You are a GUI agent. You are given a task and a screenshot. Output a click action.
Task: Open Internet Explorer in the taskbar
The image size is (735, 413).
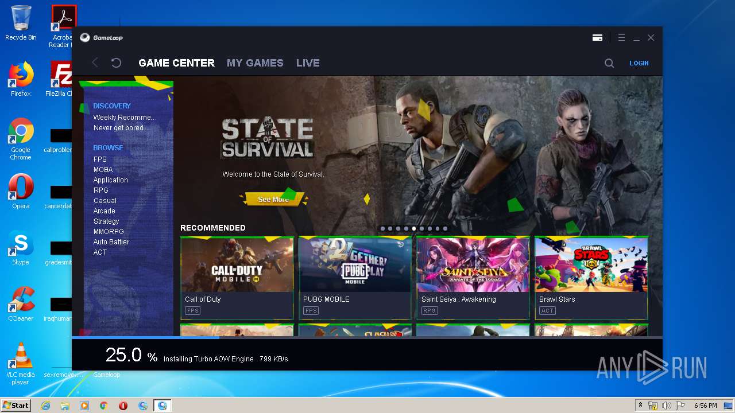[x=45, y=406]
